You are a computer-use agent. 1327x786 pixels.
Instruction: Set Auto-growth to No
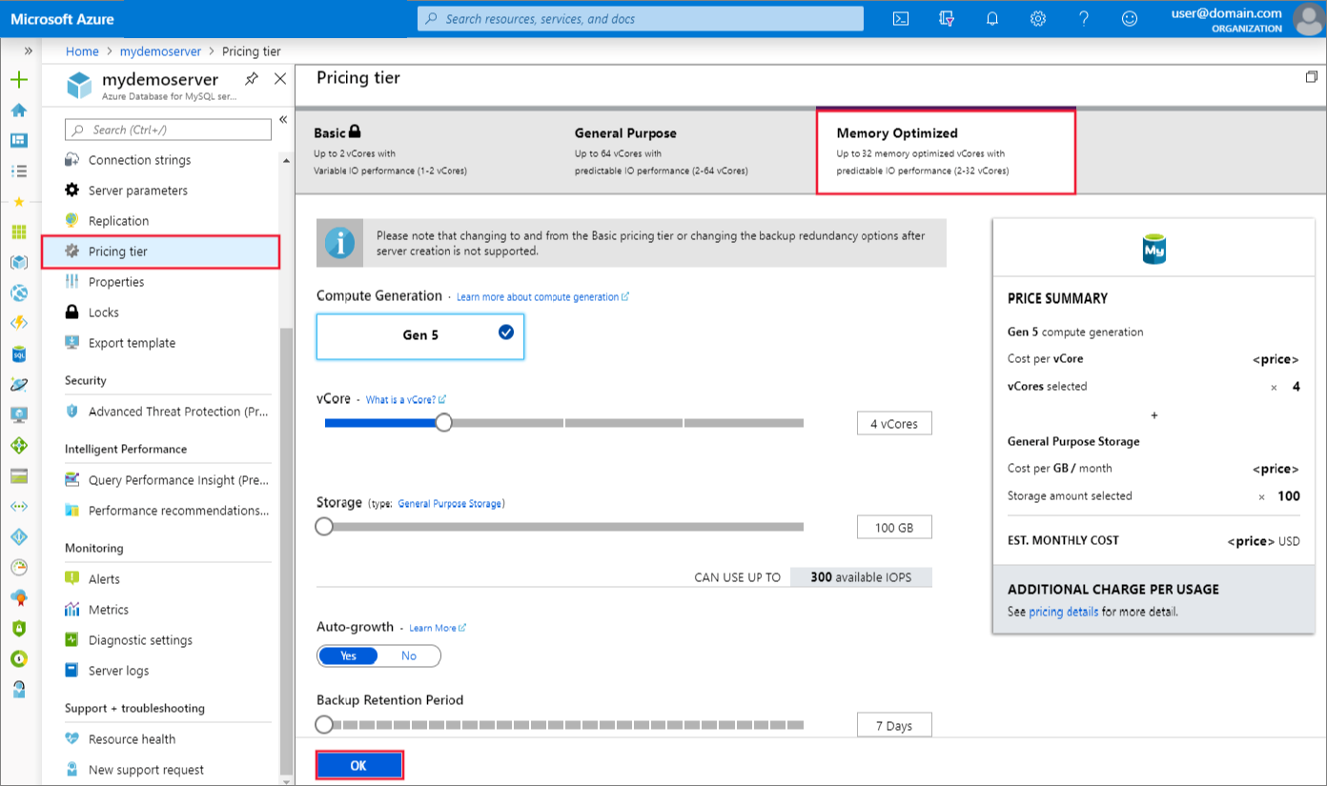409,655
